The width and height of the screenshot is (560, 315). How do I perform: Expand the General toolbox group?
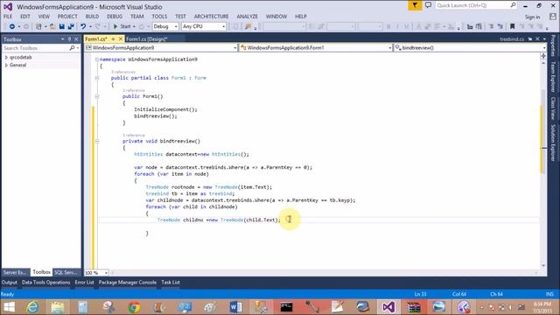[6, 65]
